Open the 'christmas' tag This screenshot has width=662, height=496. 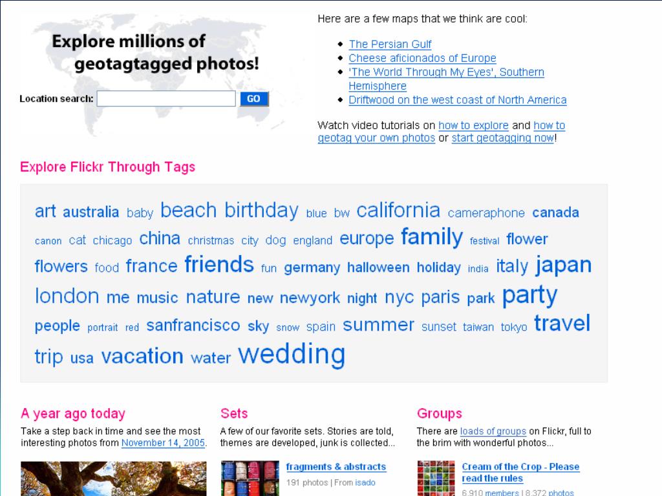[x=211, y=240]
